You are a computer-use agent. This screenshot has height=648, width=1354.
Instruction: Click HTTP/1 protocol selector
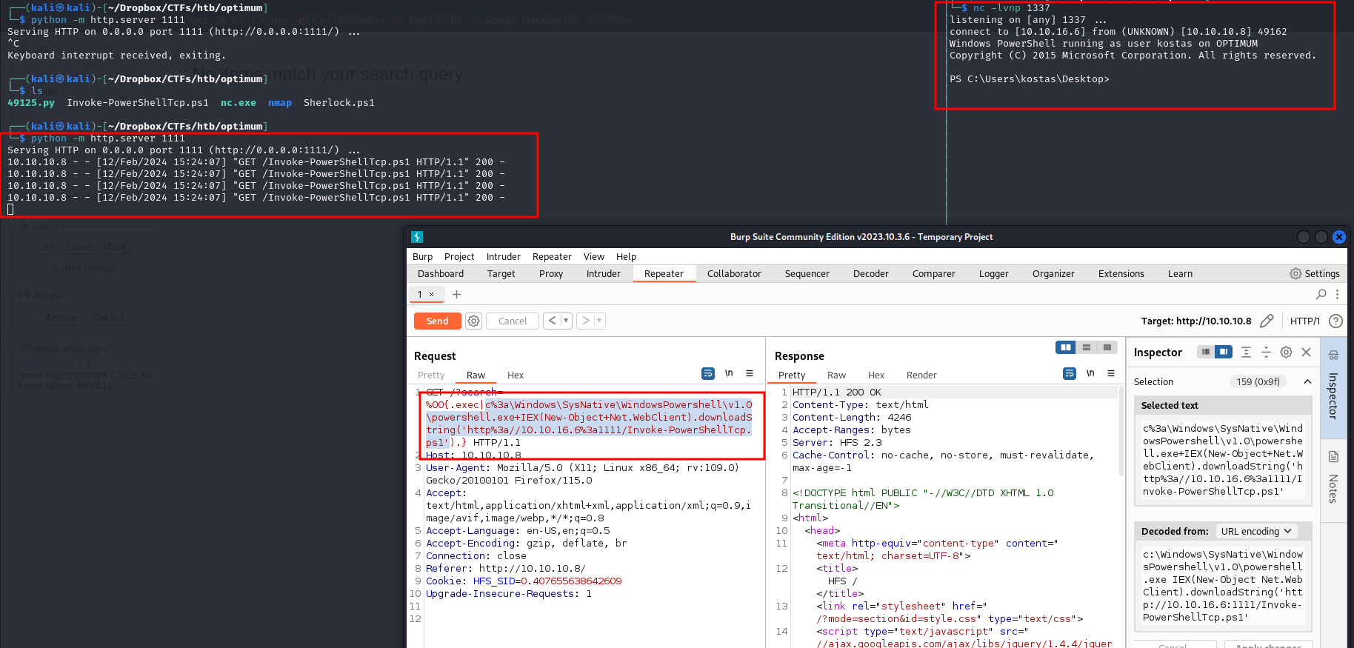(1305, 321)
